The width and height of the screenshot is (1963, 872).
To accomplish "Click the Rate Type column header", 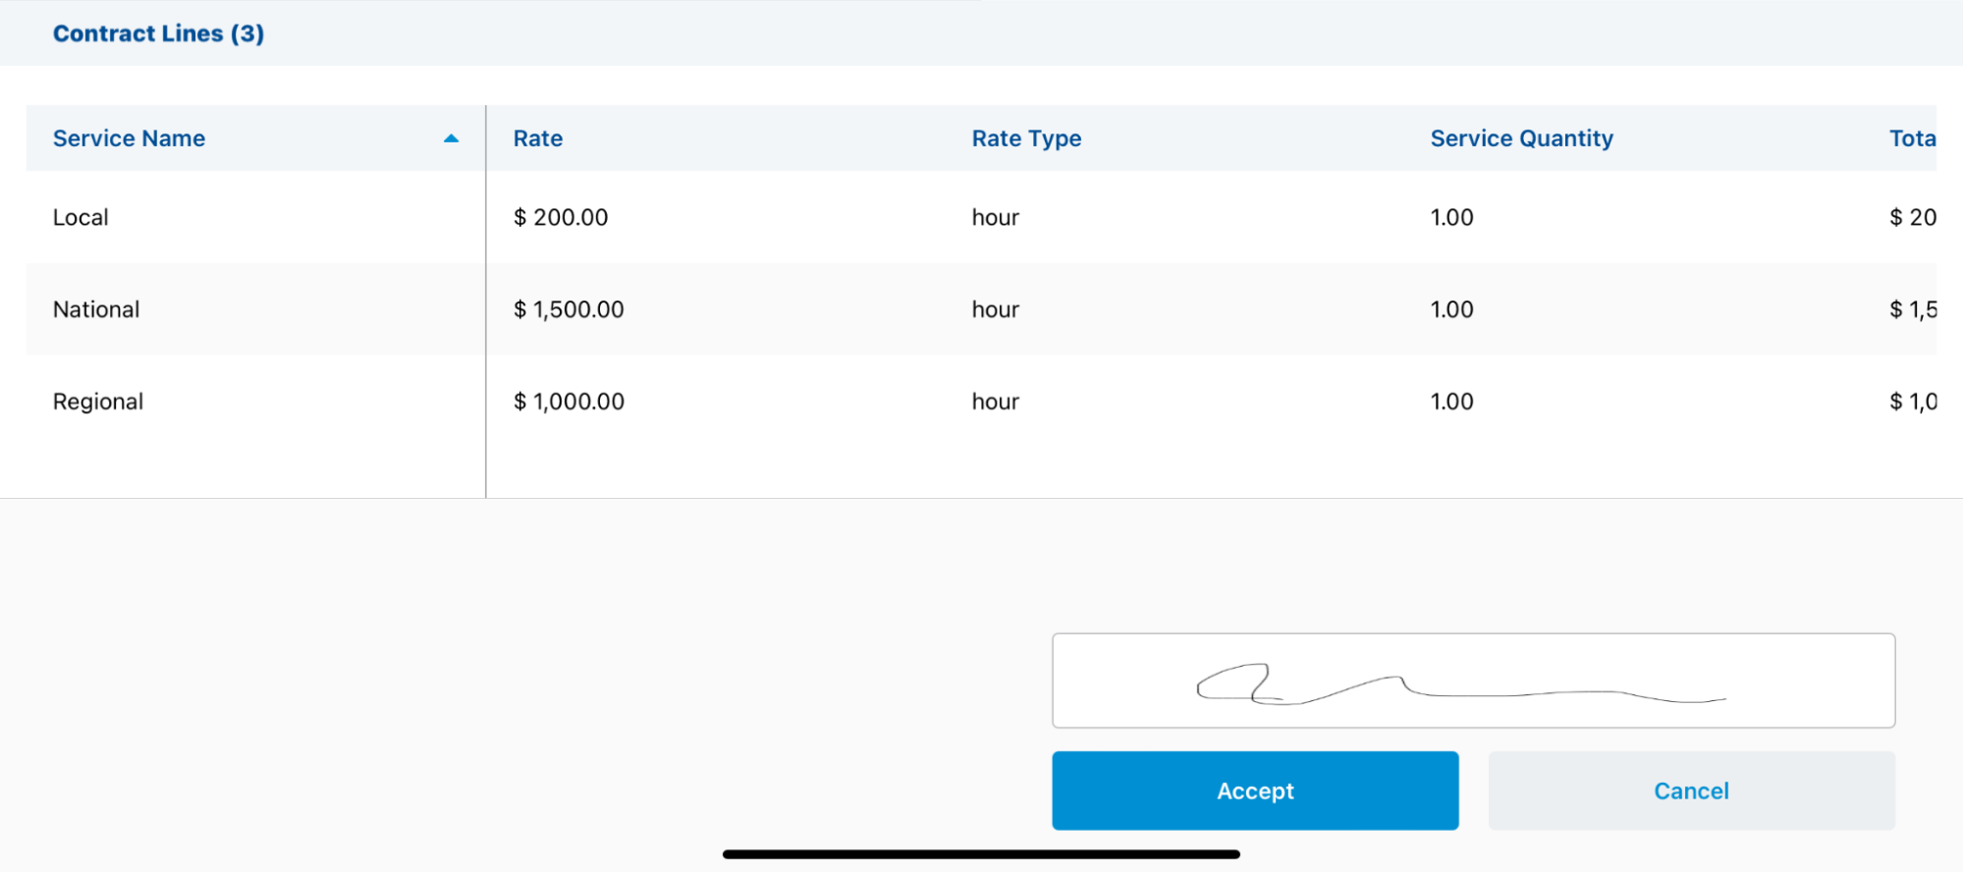I will [1026, 138].
